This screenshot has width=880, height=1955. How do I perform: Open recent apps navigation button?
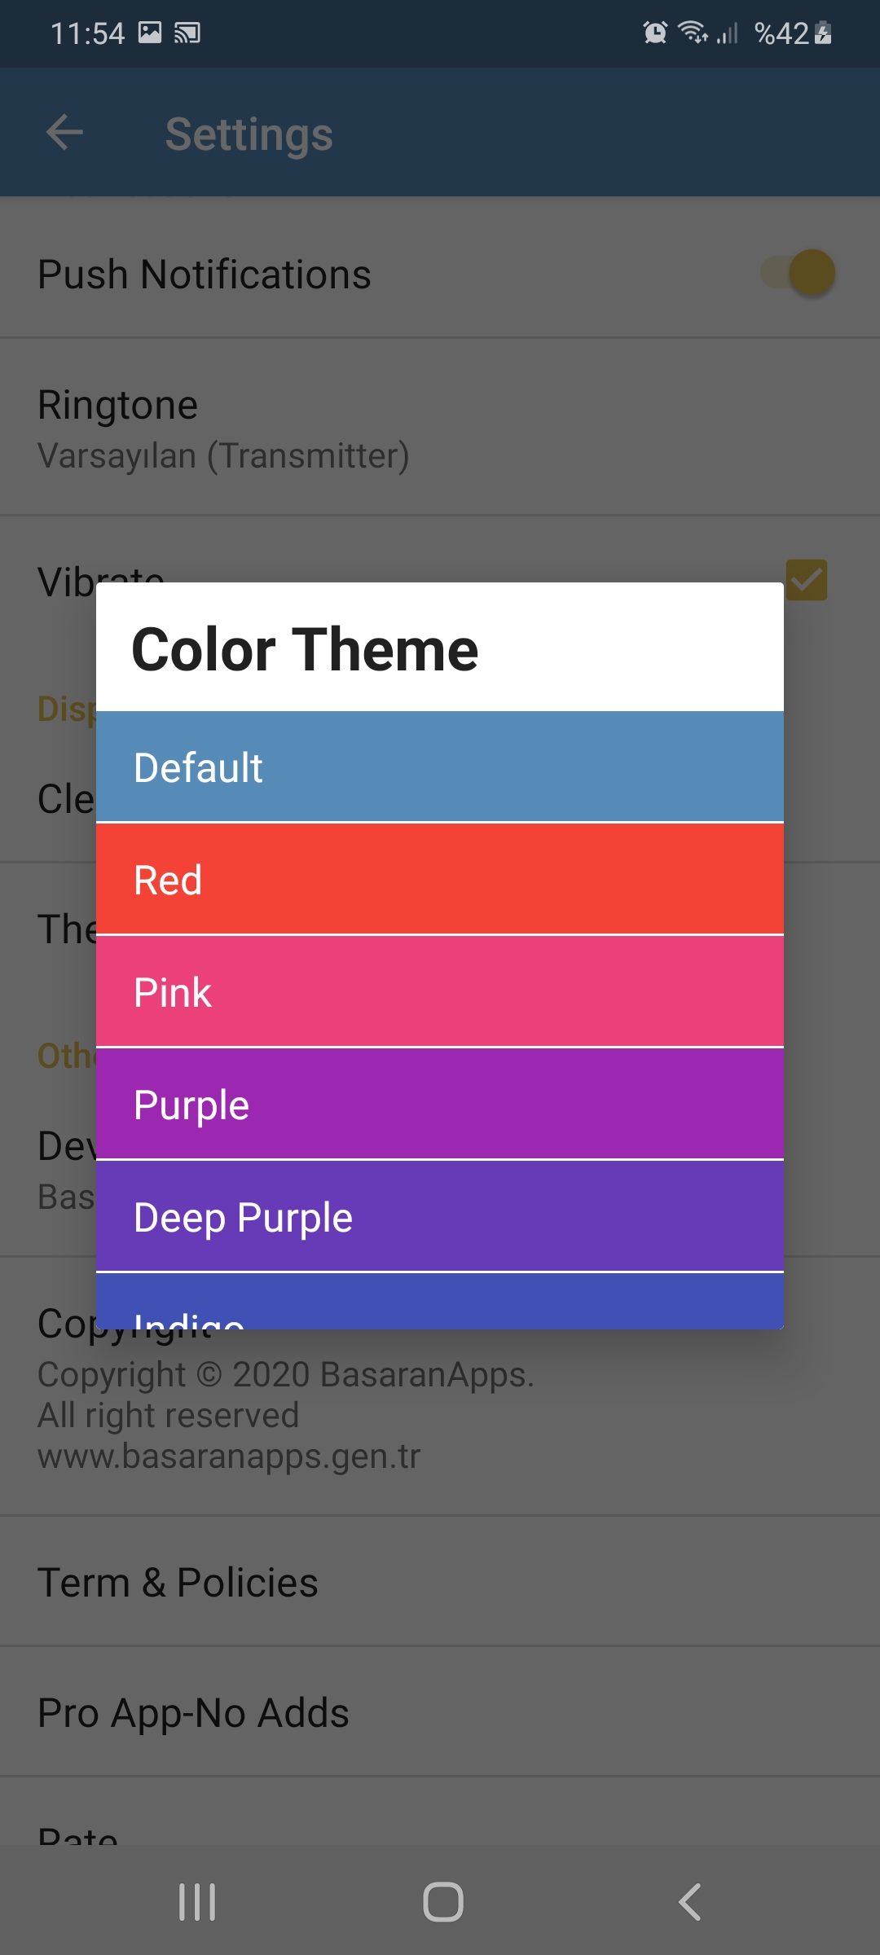tap(197, 1902)
